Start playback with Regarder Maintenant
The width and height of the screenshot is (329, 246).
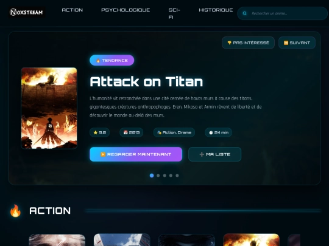coord(136,154)
